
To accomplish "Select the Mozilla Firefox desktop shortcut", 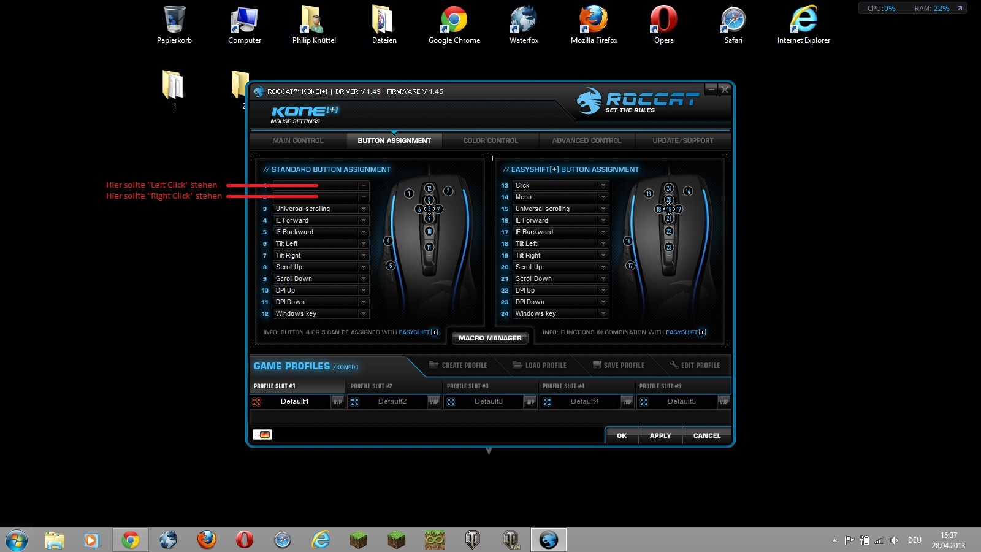I will [594, 25].
